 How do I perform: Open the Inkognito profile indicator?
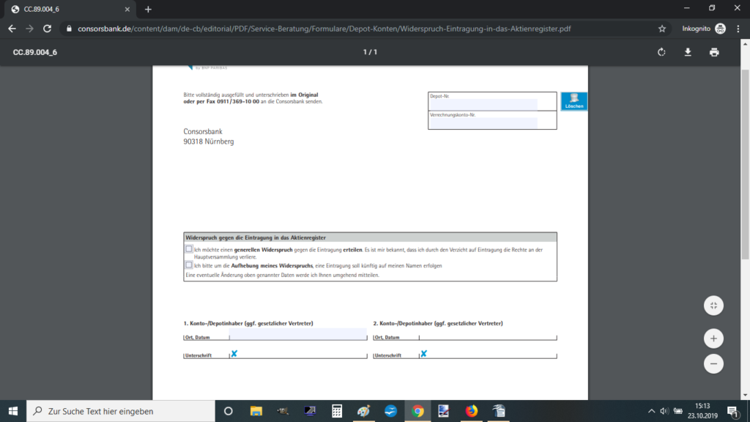[704, 29]
